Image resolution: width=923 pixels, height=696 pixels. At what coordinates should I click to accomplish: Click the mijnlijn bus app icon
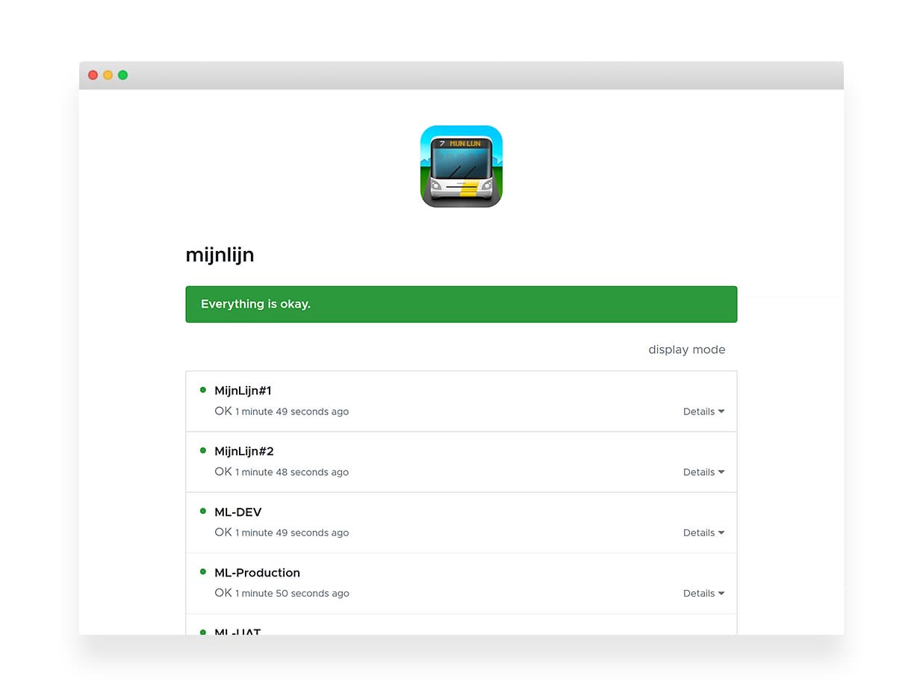(461, 165)
